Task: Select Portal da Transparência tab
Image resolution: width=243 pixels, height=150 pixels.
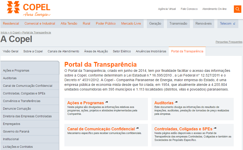Action: coord(187,51)
